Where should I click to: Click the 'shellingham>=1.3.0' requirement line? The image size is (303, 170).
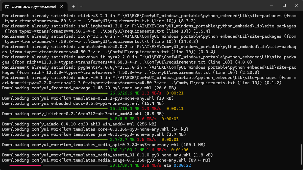pyautogui.click(x=149, y=29)
